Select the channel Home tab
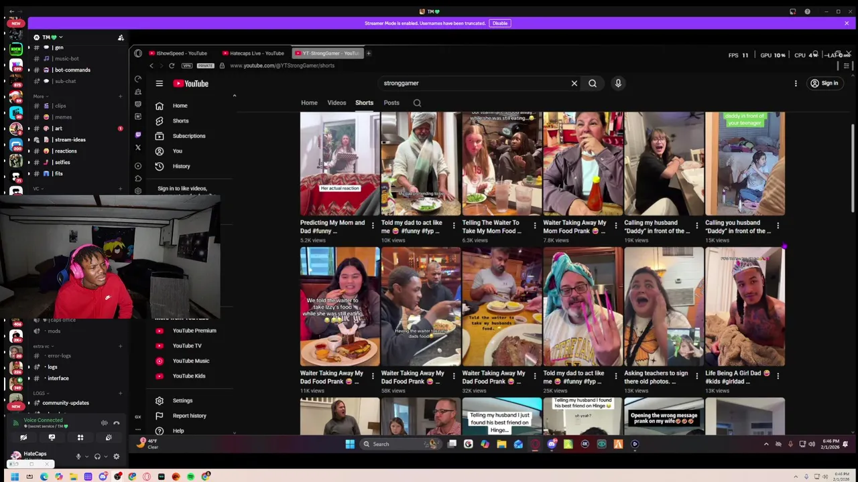The width and height of the screenshot is (858, 482). click(x=309, y=103)
